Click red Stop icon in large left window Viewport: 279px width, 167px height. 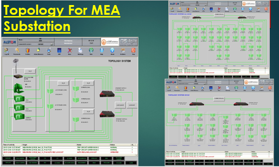(x=133, y=51)
